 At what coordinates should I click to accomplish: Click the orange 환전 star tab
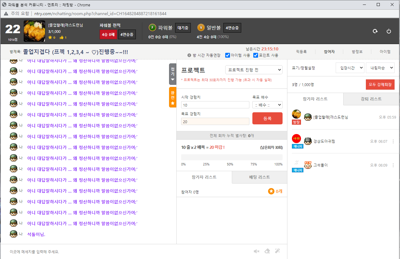172,97
